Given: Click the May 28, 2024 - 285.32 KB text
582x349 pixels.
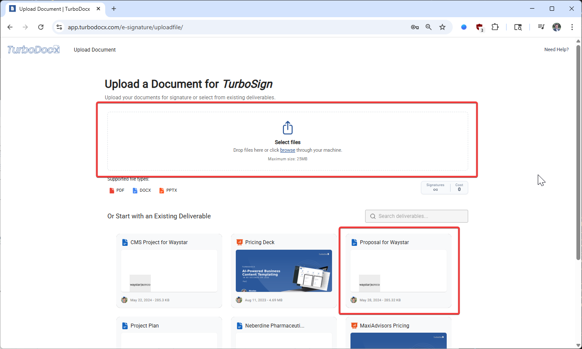Looking at the screenshot, I should [x=380, y=300].
